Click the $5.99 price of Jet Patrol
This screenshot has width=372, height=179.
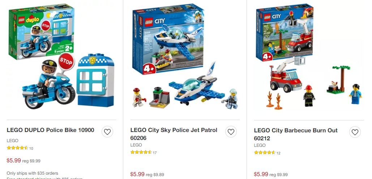click(137, 174)
